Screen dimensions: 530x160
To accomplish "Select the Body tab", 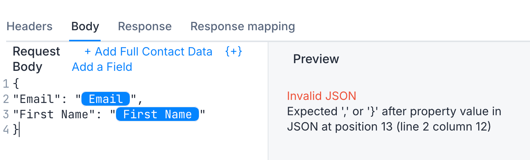I will pos(85,26).
